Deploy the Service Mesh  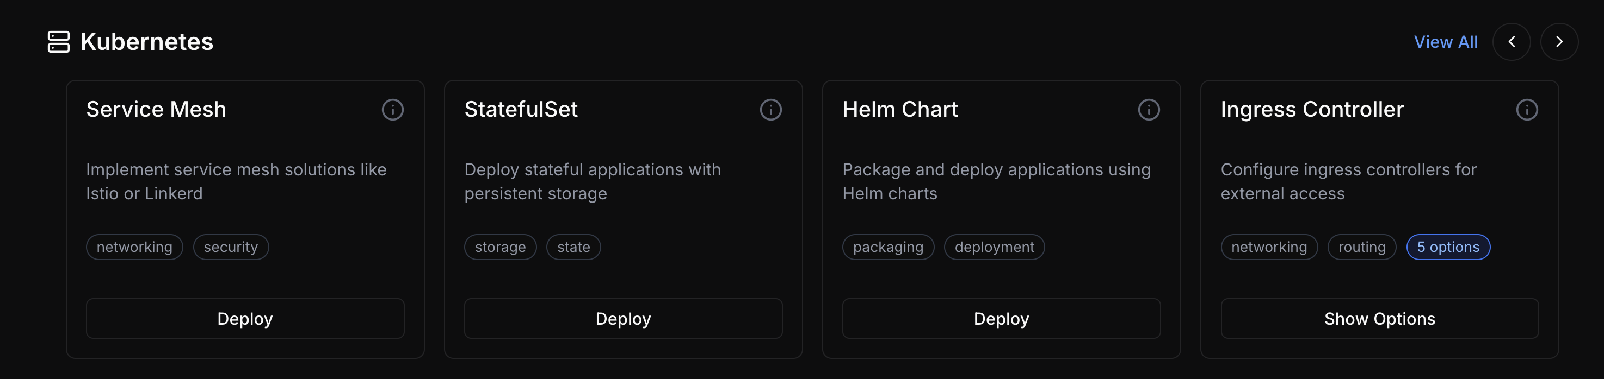pyautogui.click(x=245, y=318)
